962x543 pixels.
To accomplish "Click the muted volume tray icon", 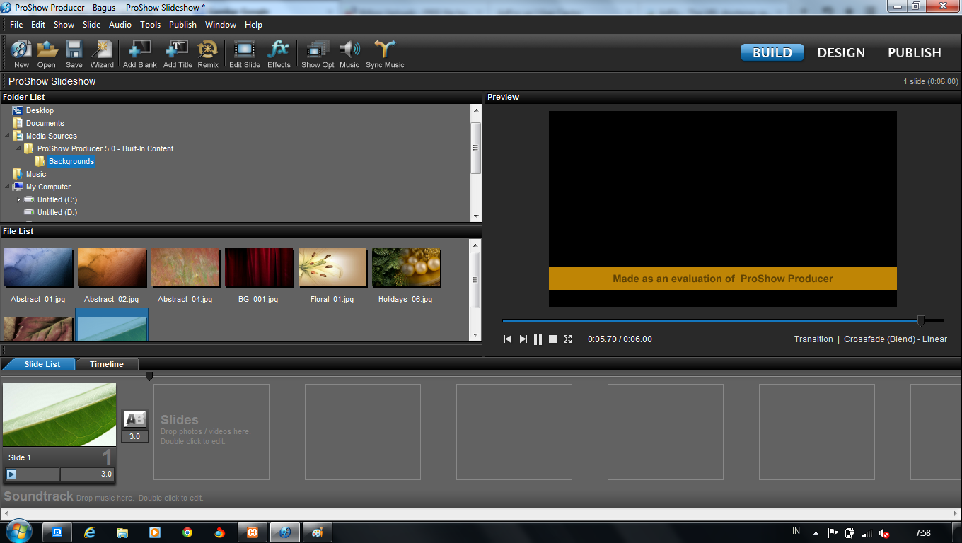I will pos(884,533).
